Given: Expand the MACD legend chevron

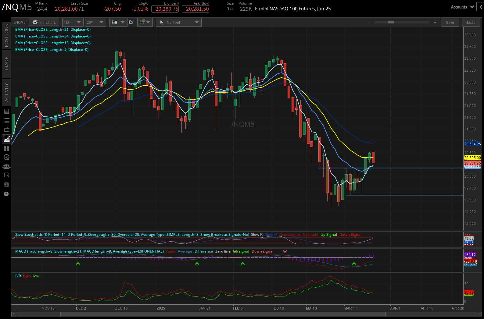Looking at the screenshot, I should click(x=285, y=251).
